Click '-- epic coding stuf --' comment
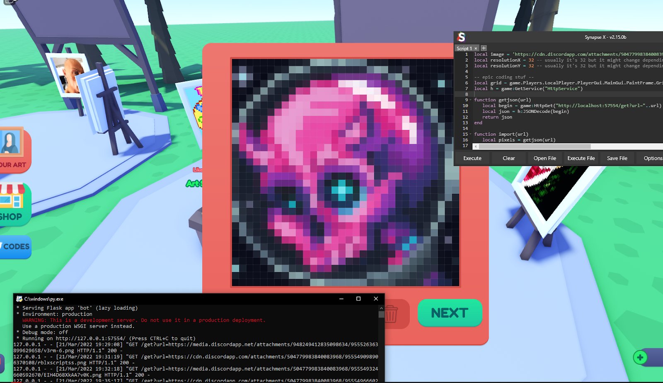Viewport: 663px width, 383px height. [x=504, y=77]
